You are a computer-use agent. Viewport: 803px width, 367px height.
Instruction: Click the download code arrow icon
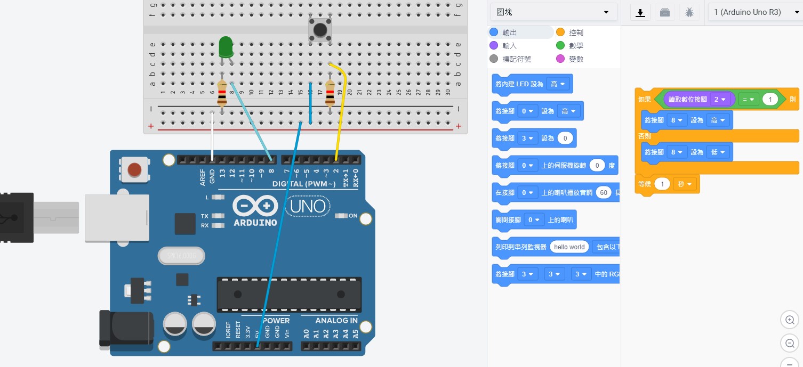pyautogui.click(x=640, y=12)
